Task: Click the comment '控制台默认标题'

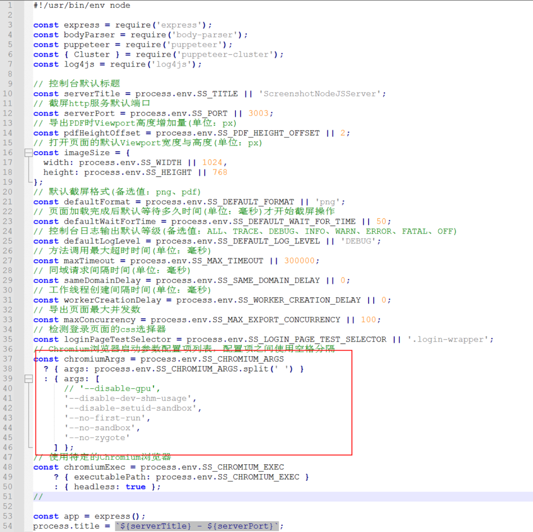Action: pos(84,83)
